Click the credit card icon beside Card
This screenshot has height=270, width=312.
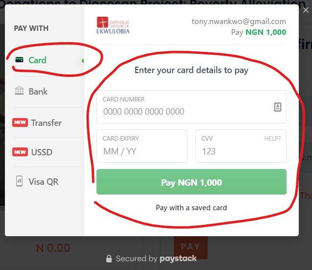pyautogui.click(x=20, y=60)
